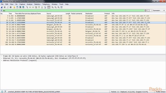Sort by the Info column header

[113, 14]
